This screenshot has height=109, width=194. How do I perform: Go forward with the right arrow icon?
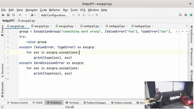click(x=25, y=15)
